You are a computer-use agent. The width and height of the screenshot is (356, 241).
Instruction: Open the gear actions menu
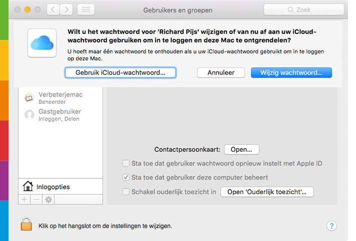49,199
